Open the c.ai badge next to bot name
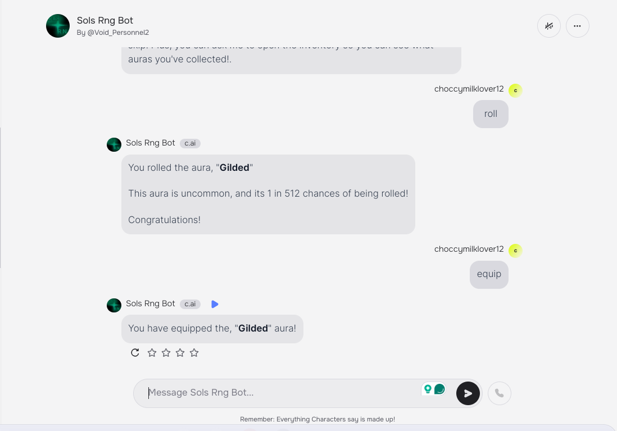 click(x=190, y=143)
